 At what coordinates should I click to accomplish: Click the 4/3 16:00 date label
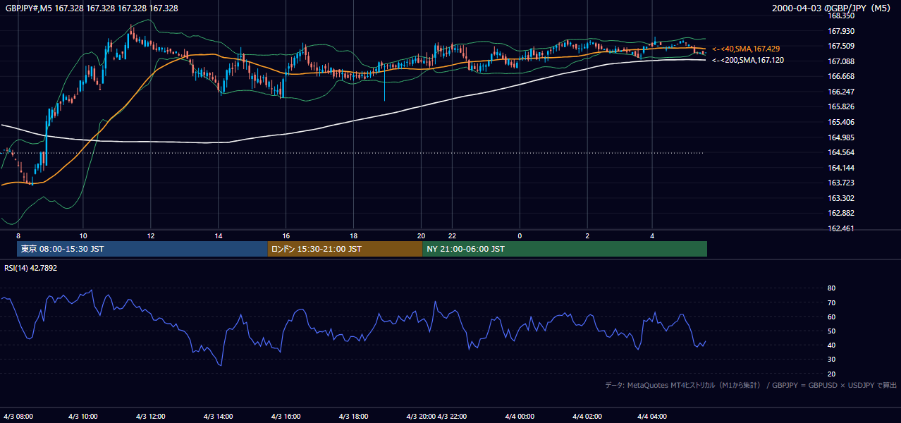(x=286, y=417)
